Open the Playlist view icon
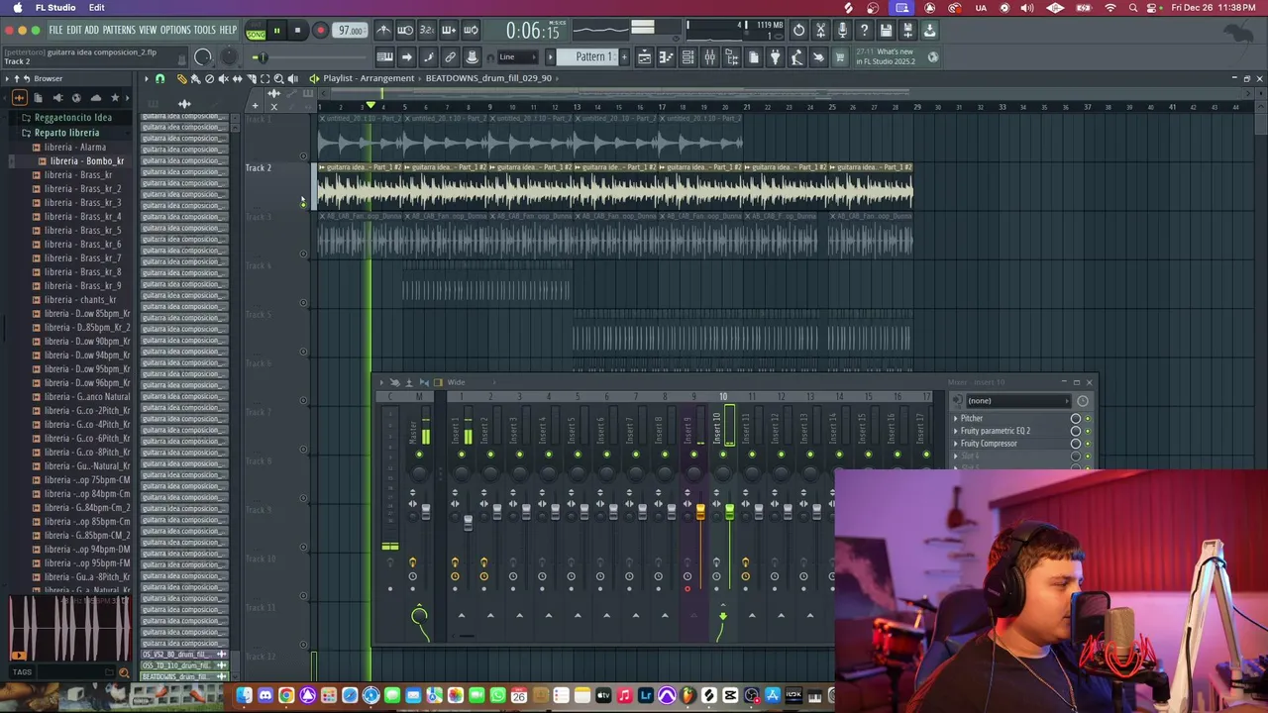 tap(644, 57)
